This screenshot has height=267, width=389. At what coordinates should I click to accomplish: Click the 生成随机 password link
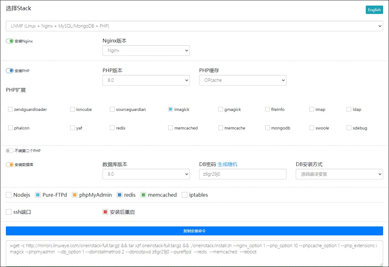[227, 164]
